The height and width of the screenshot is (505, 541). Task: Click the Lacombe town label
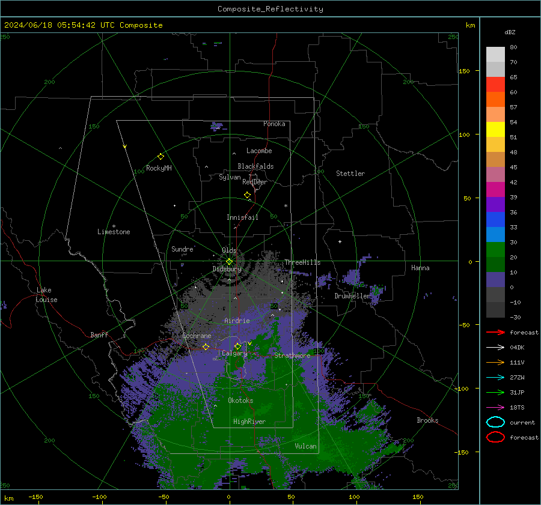259,151
